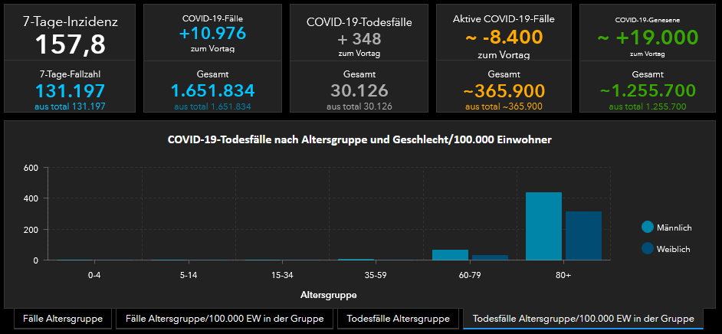This screenshot has width=722, height=334.
Task: Select the male bar for age 80+
Action: (543, 226)
